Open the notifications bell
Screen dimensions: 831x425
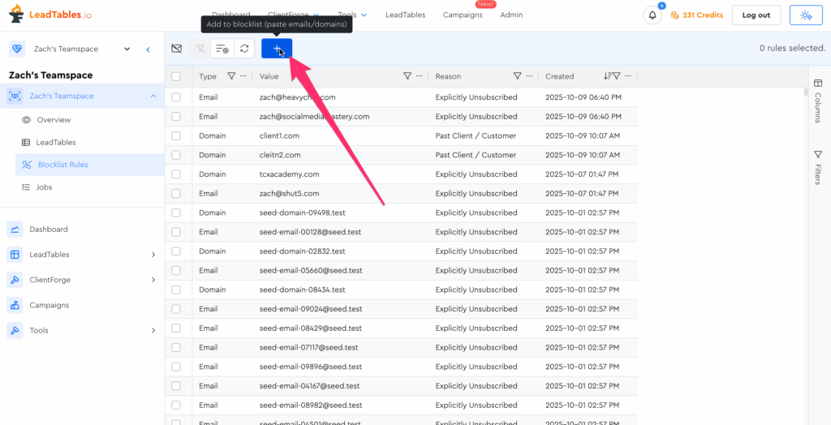coord(652,15)
